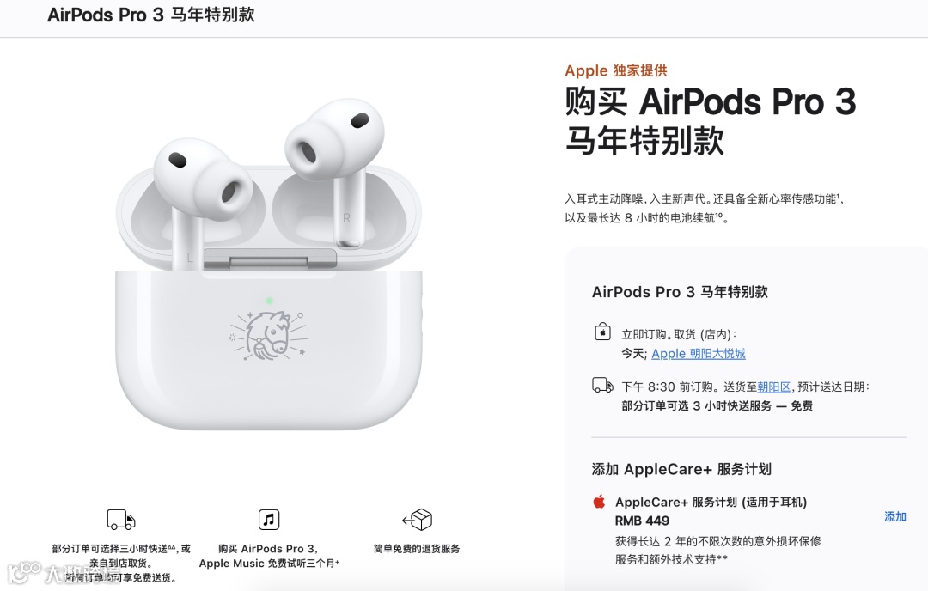Click the red Apple logo for AppleCare+
Image resolution: width=928 pixels, height=591 pixels.
[599, 502]
